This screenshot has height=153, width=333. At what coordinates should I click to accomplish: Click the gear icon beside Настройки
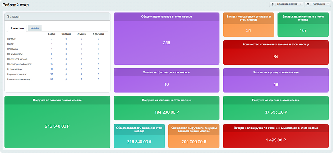(308, 4)
